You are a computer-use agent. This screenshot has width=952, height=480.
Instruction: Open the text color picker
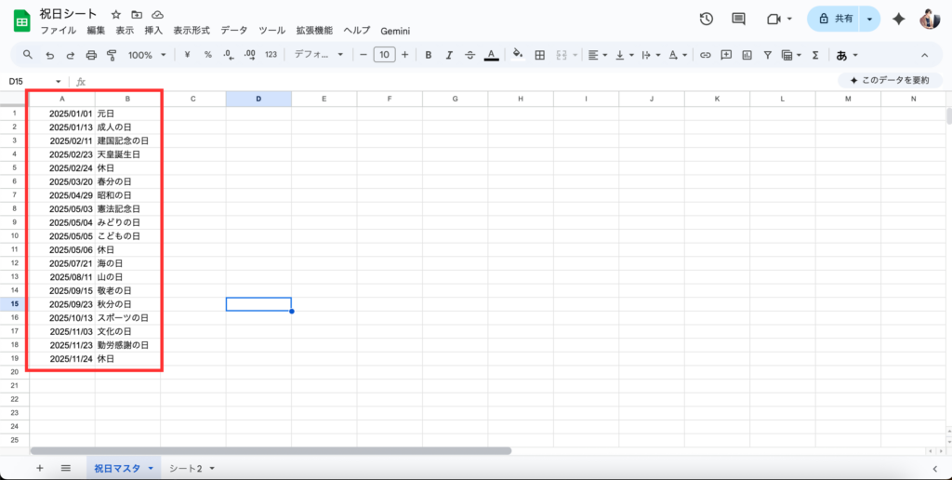tap(491, 55)
